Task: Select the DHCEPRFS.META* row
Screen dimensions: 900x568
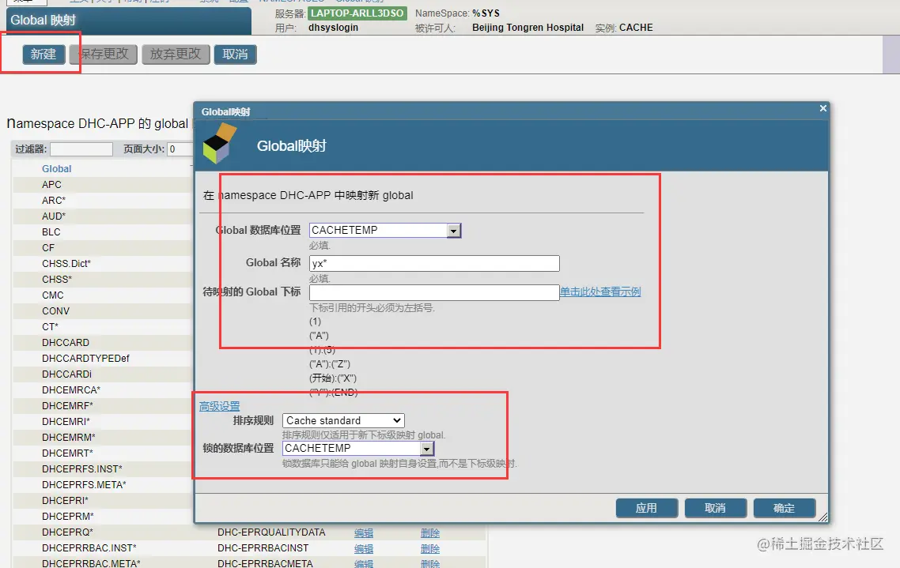Action: pos(102,485)
